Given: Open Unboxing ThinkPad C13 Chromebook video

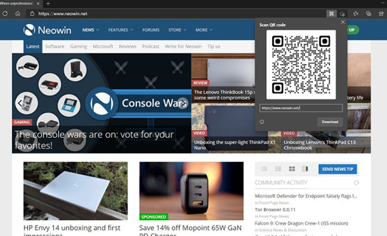Looking at the screenshot, I should coord(320,145).
